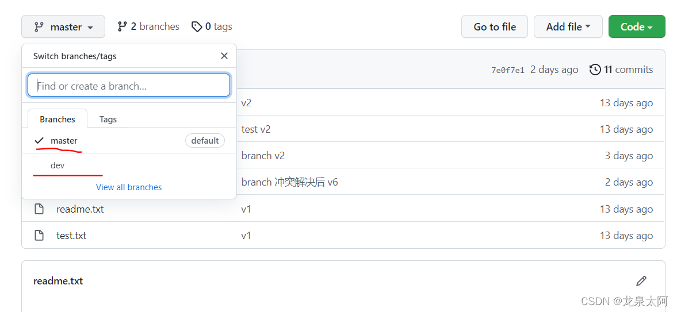Select the dev branch entry
Image resolution: width=677 pixels, height=312 pixels.
click(129, 165)
